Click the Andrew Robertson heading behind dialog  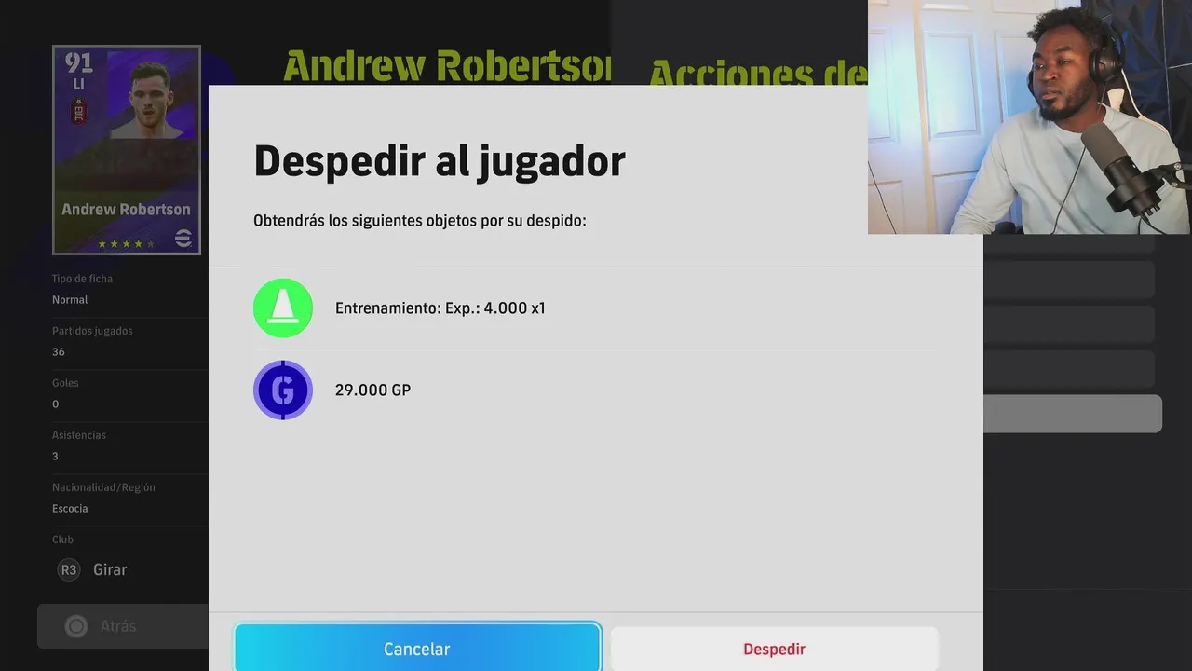(x=447, y=65)
